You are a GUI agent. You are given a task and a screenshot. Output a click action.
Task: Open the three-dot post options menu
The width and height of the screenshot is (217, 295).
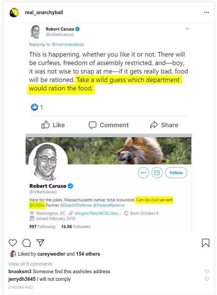(206, 12)
